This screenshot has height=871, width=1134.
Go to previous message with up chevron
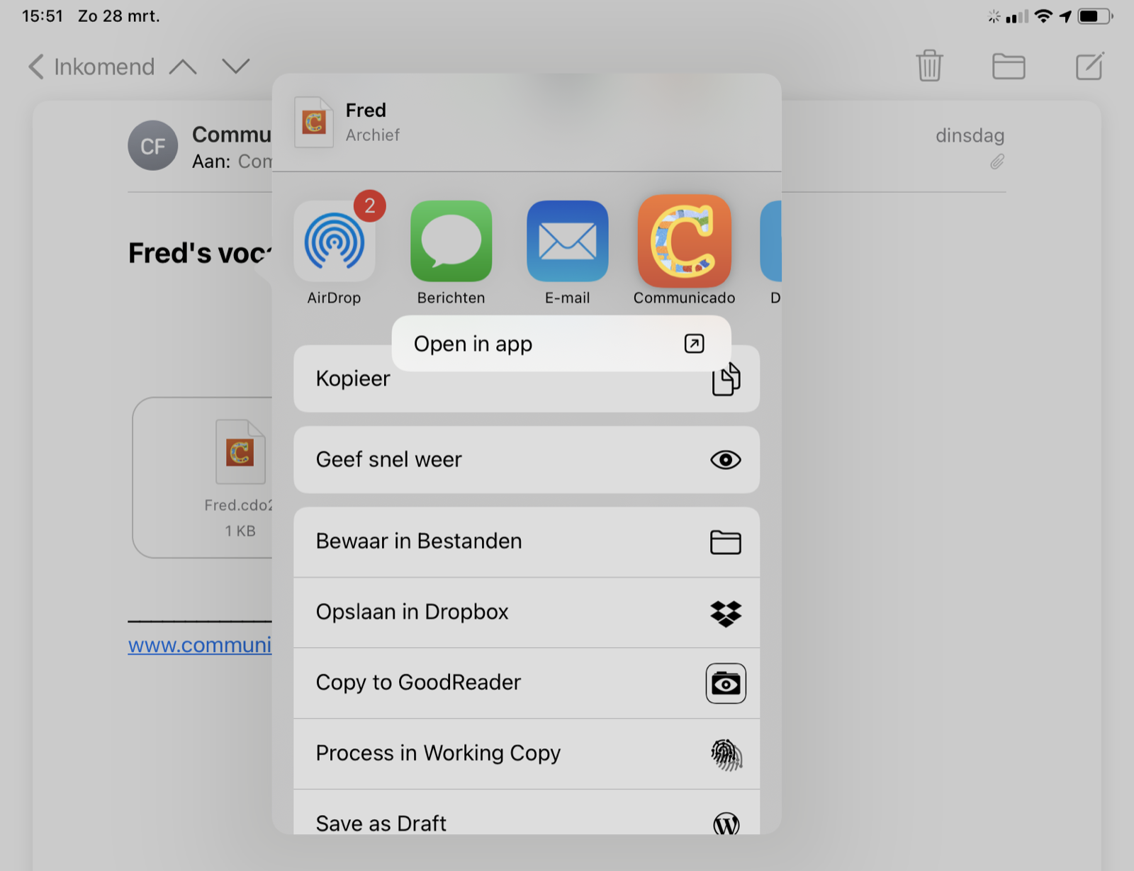tap(183, 67)
